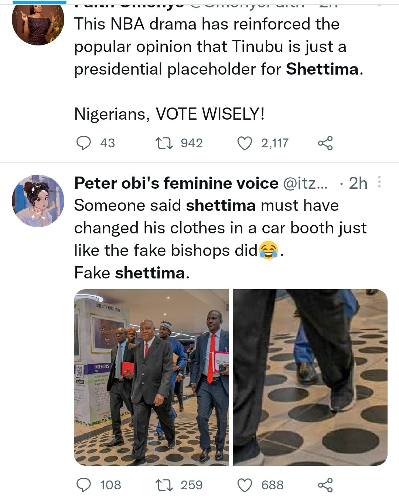The image size is (399, 496).
Task: Tap the 2h timestamp on second tweet
Action: 358,183
